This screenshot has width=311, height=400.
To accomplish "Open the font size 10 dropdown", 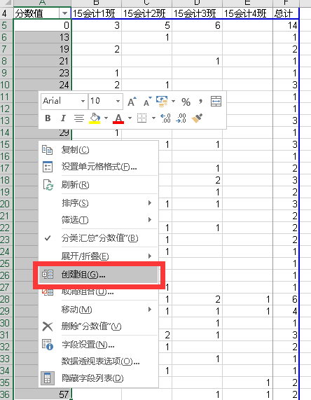I will click(x=118, y=102).
